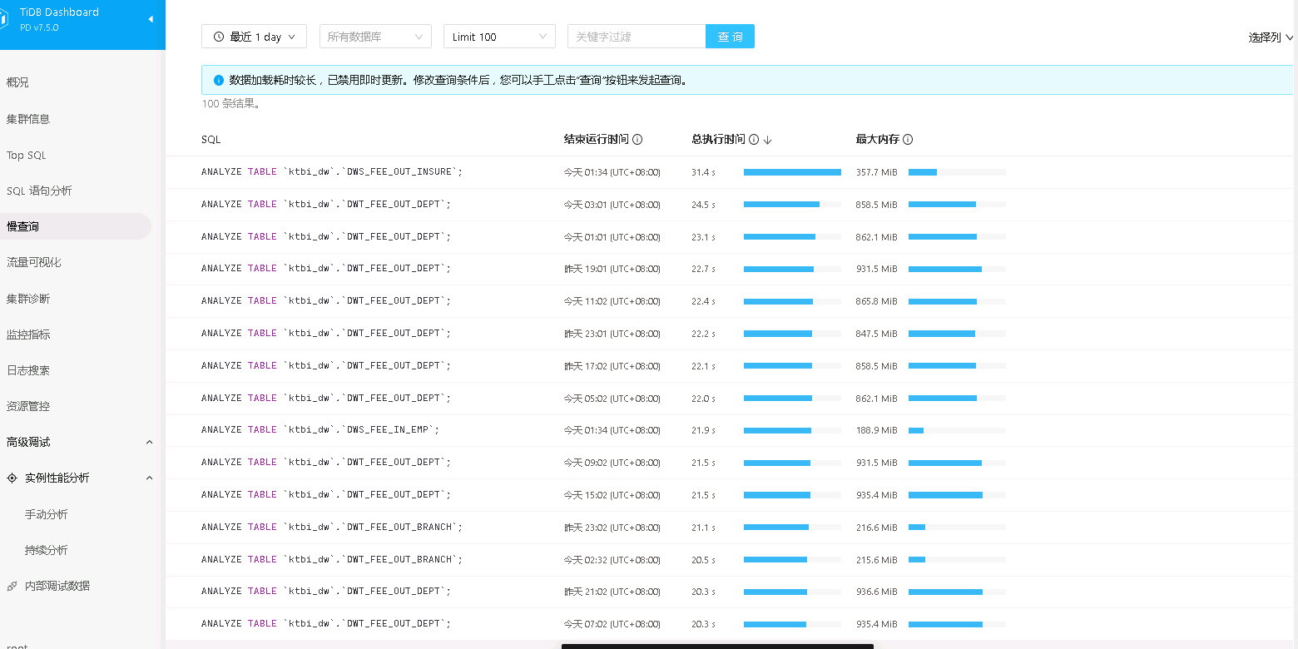
Task: Click the TiDB Dashboard logo icon
Action: pos(4,19)
